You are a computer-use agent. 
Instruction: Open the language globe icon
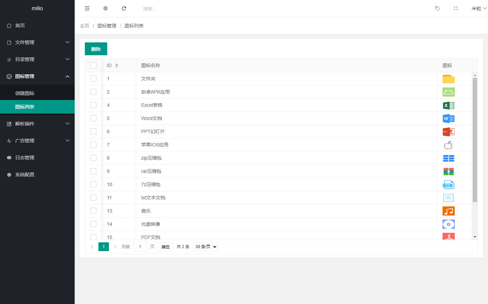[x=105, y=8]
